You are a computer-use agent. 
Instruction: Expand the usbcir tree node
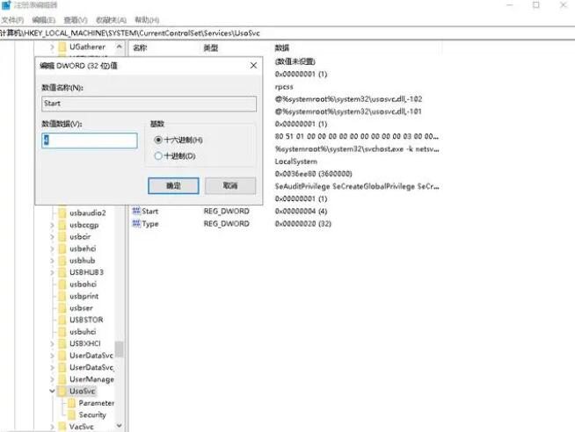(52, 237)
